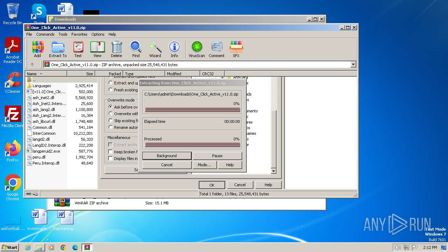Open the Help menu in WinRAR
Screen dimensions: 448x252
click(x=112, y=34)
